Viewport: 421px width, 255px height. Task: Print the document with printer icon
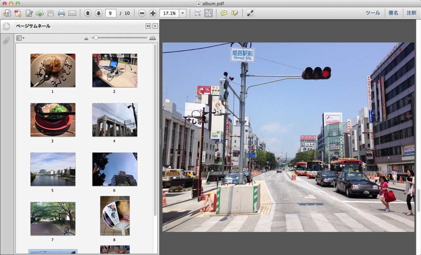61,13
